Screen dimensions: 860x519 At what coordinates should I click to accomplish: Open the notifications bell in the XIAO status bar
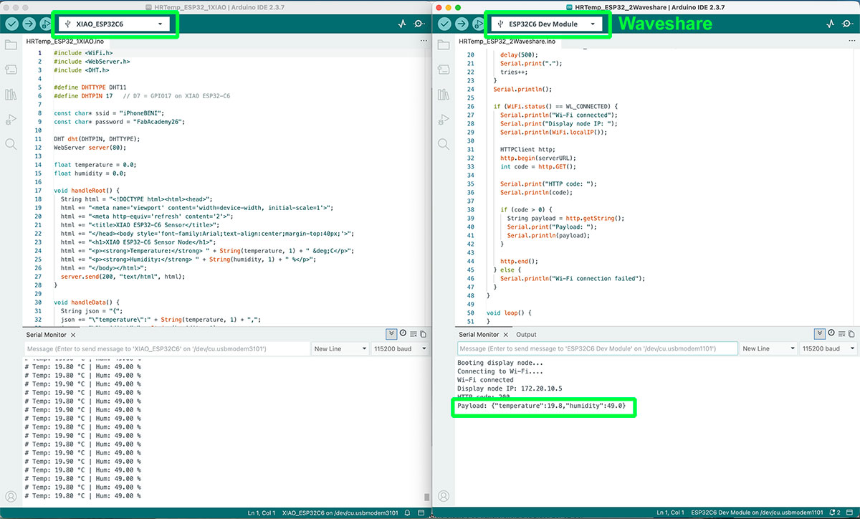click(407, 513)
